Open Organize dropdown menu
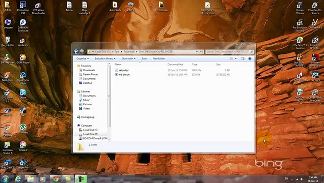Viewport: 324px width, 183px height. (x=83, y=58)
